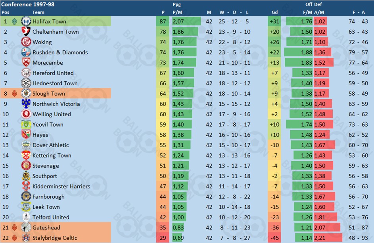This screenshot has height=243, width=374.
Task: Click the Stalybridge Celtic relegation arrow
Action: pyautogui.click(x=14, y=238)
